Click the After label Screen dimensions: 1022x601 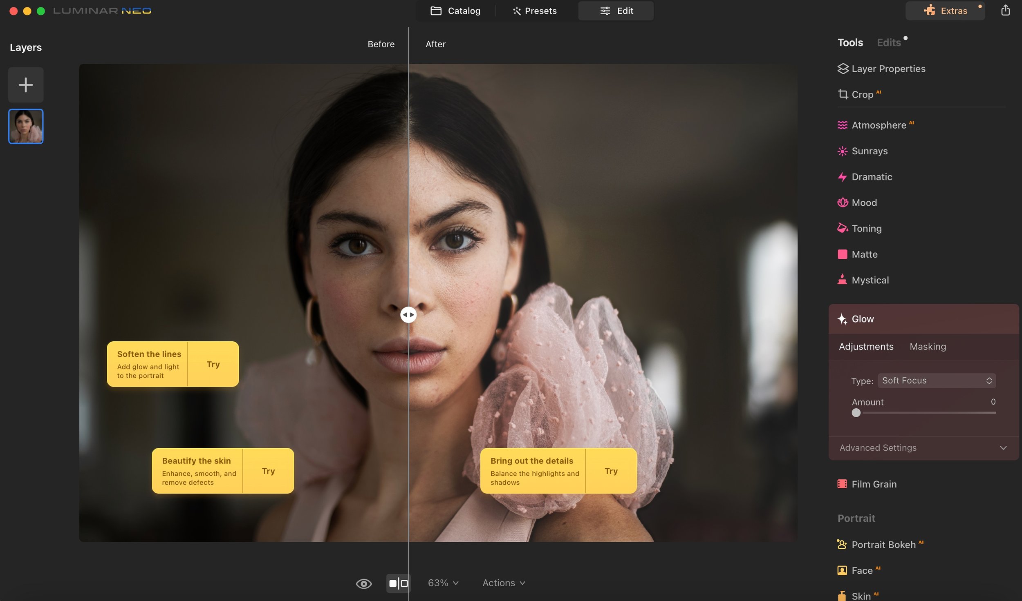coord(435,44)
